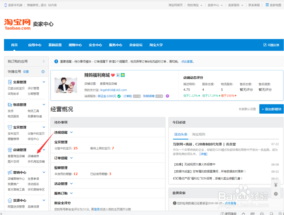Open the circular question mark helper bottom right
The height and width of the screenshot is (215, 284).
point(275,194)
